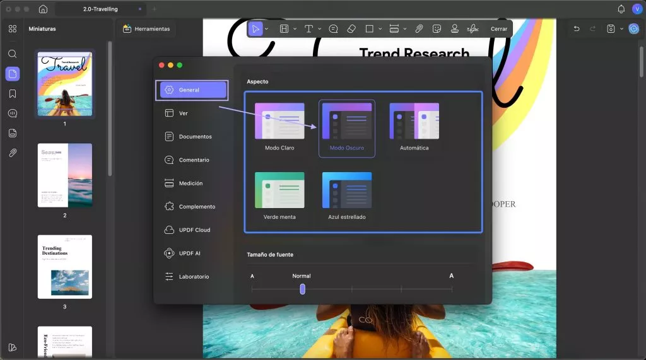Expand the highlight tool dropdown arrow
The height and width of the screenshot is (360, 646).
[x=295, y=29]
